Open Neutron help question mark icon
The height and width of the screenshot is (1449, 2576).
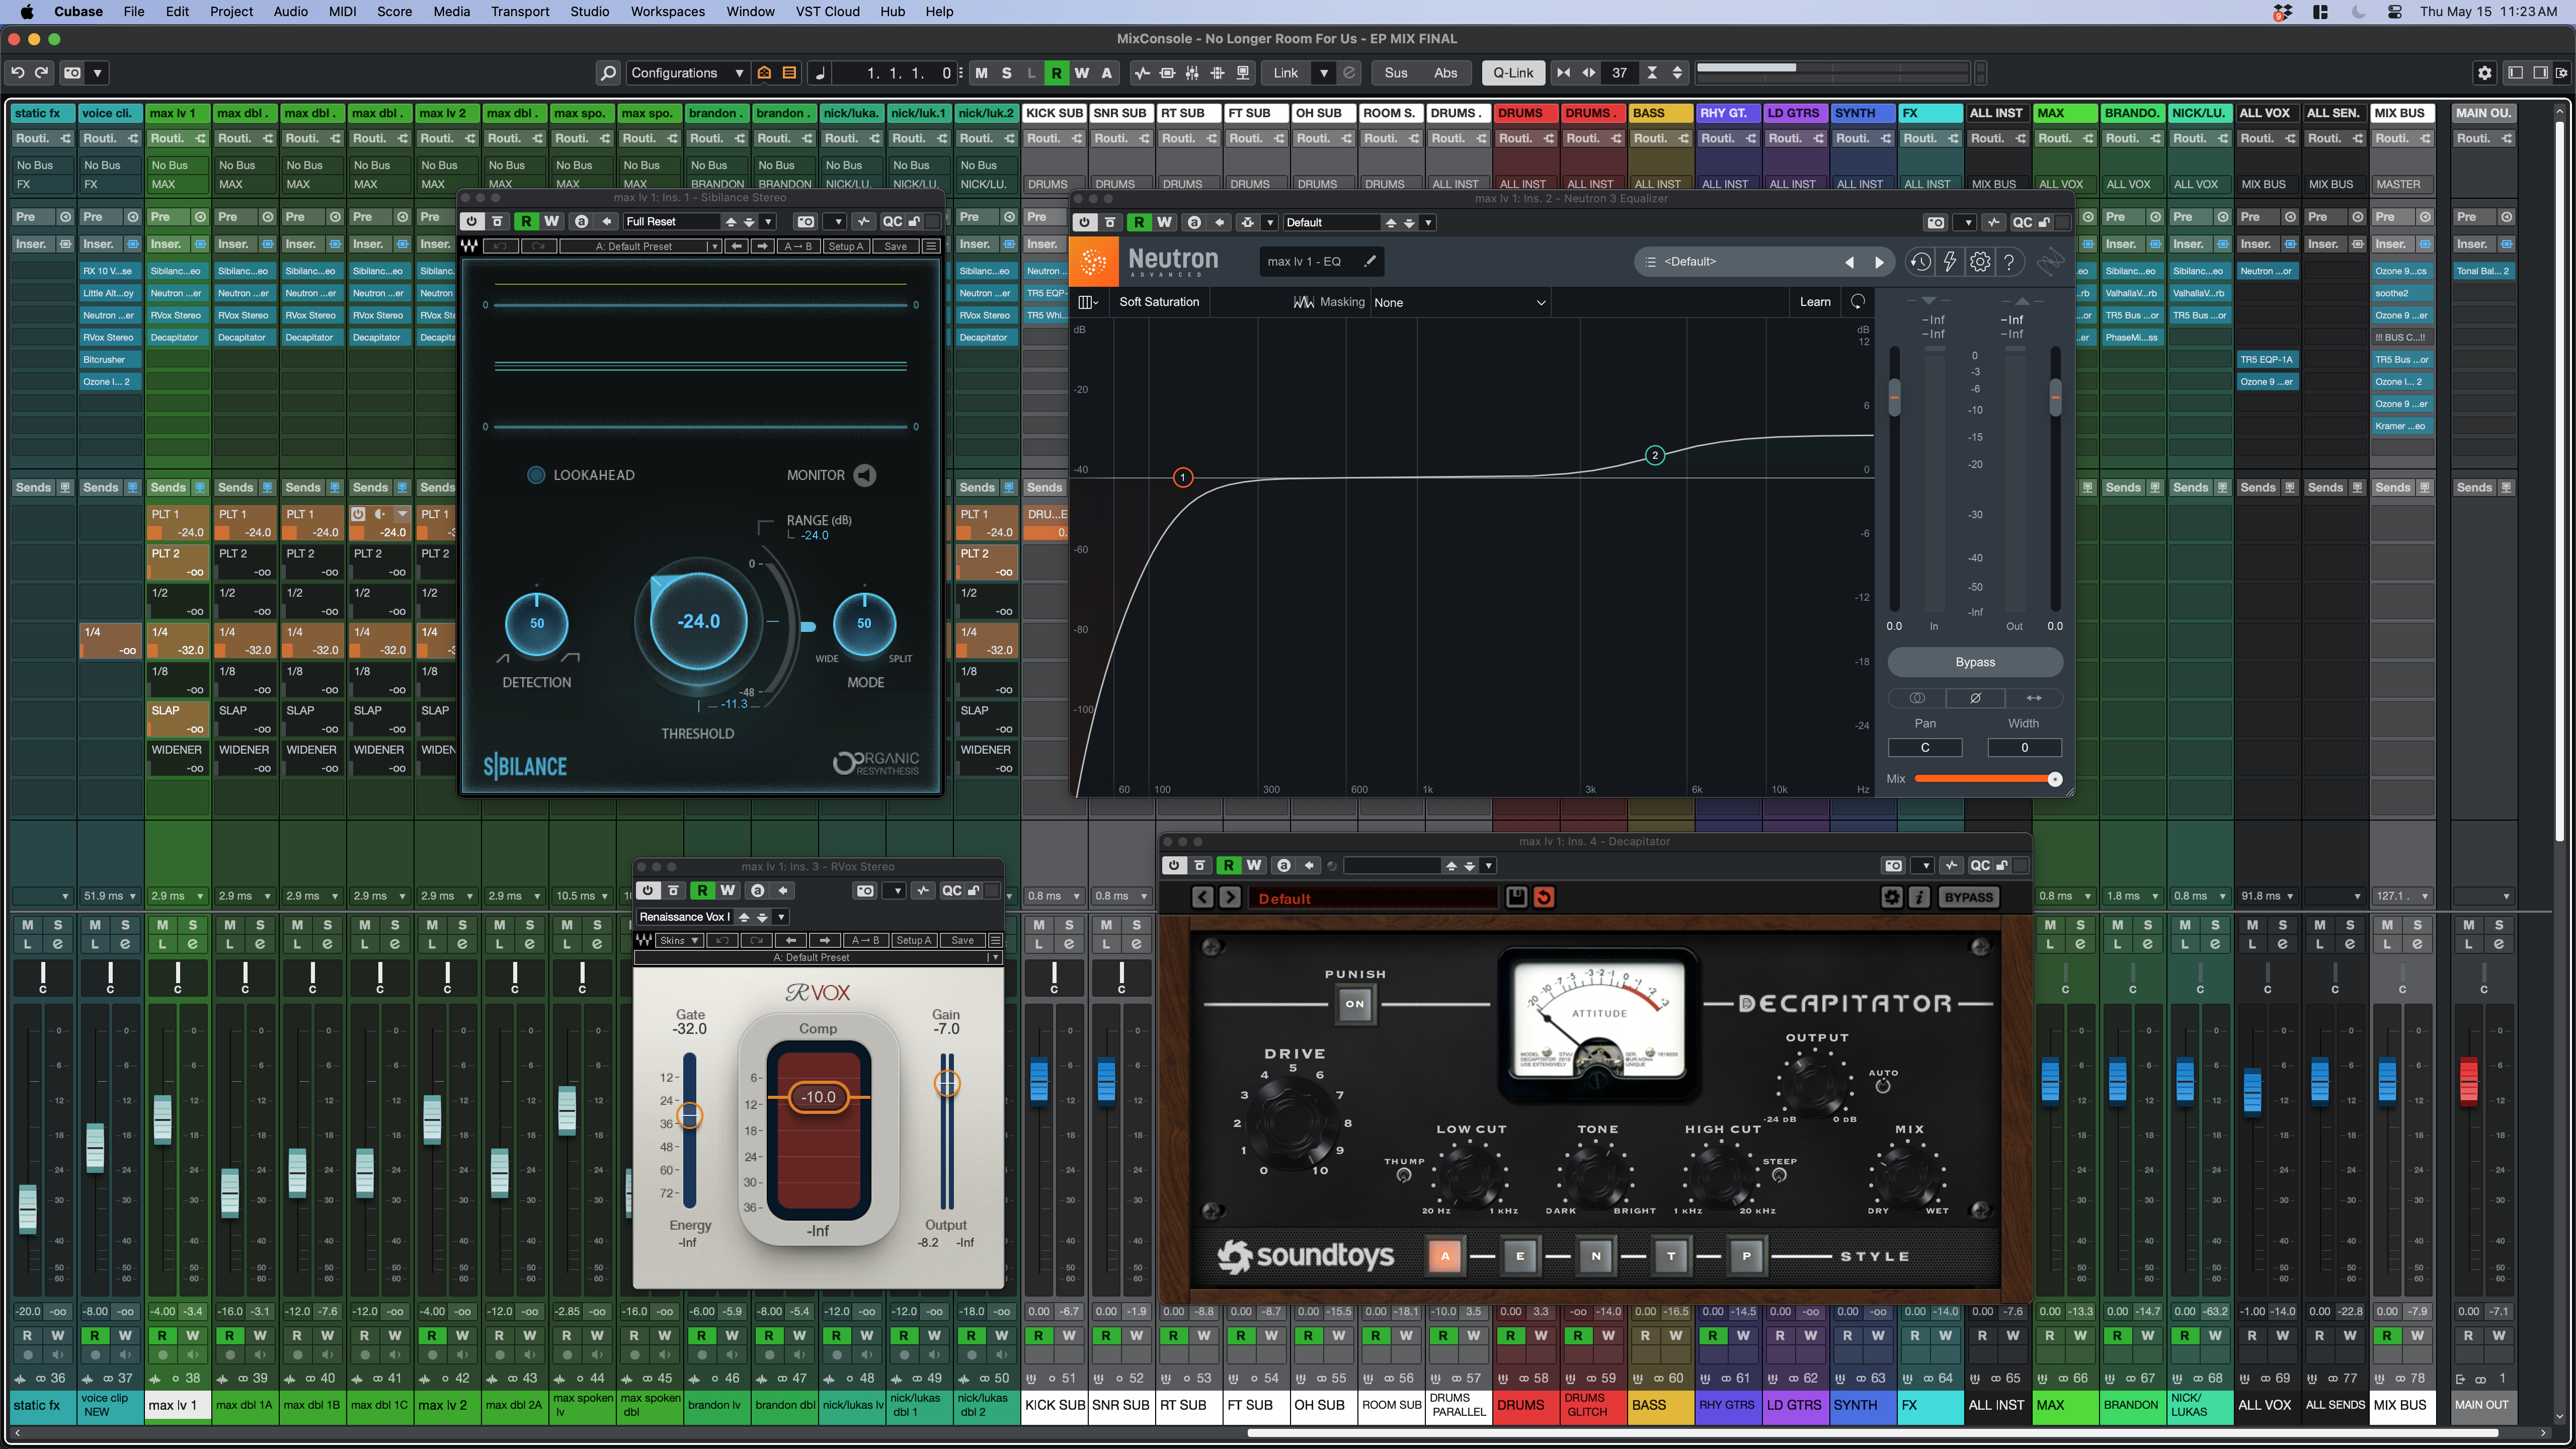pyautogui.click(x=2009, y=262)
